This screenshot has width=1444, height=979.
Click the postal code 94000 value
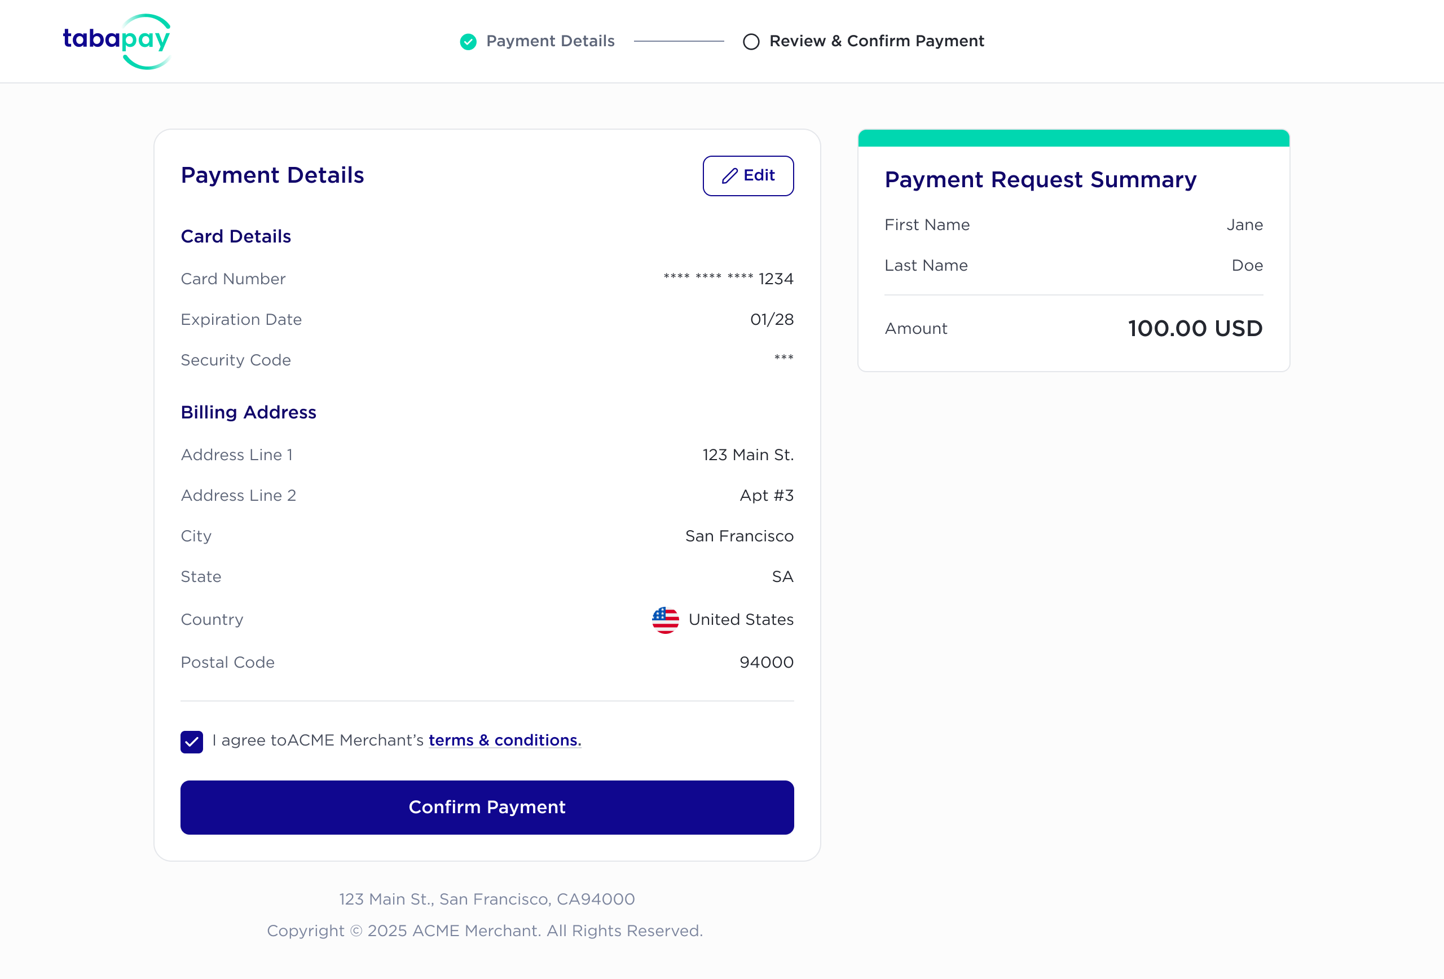pos(766,663)
